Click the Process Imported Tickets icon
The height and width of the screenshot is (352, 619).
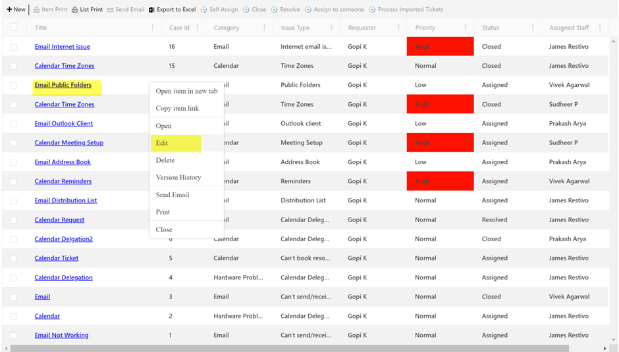[373, 10]
